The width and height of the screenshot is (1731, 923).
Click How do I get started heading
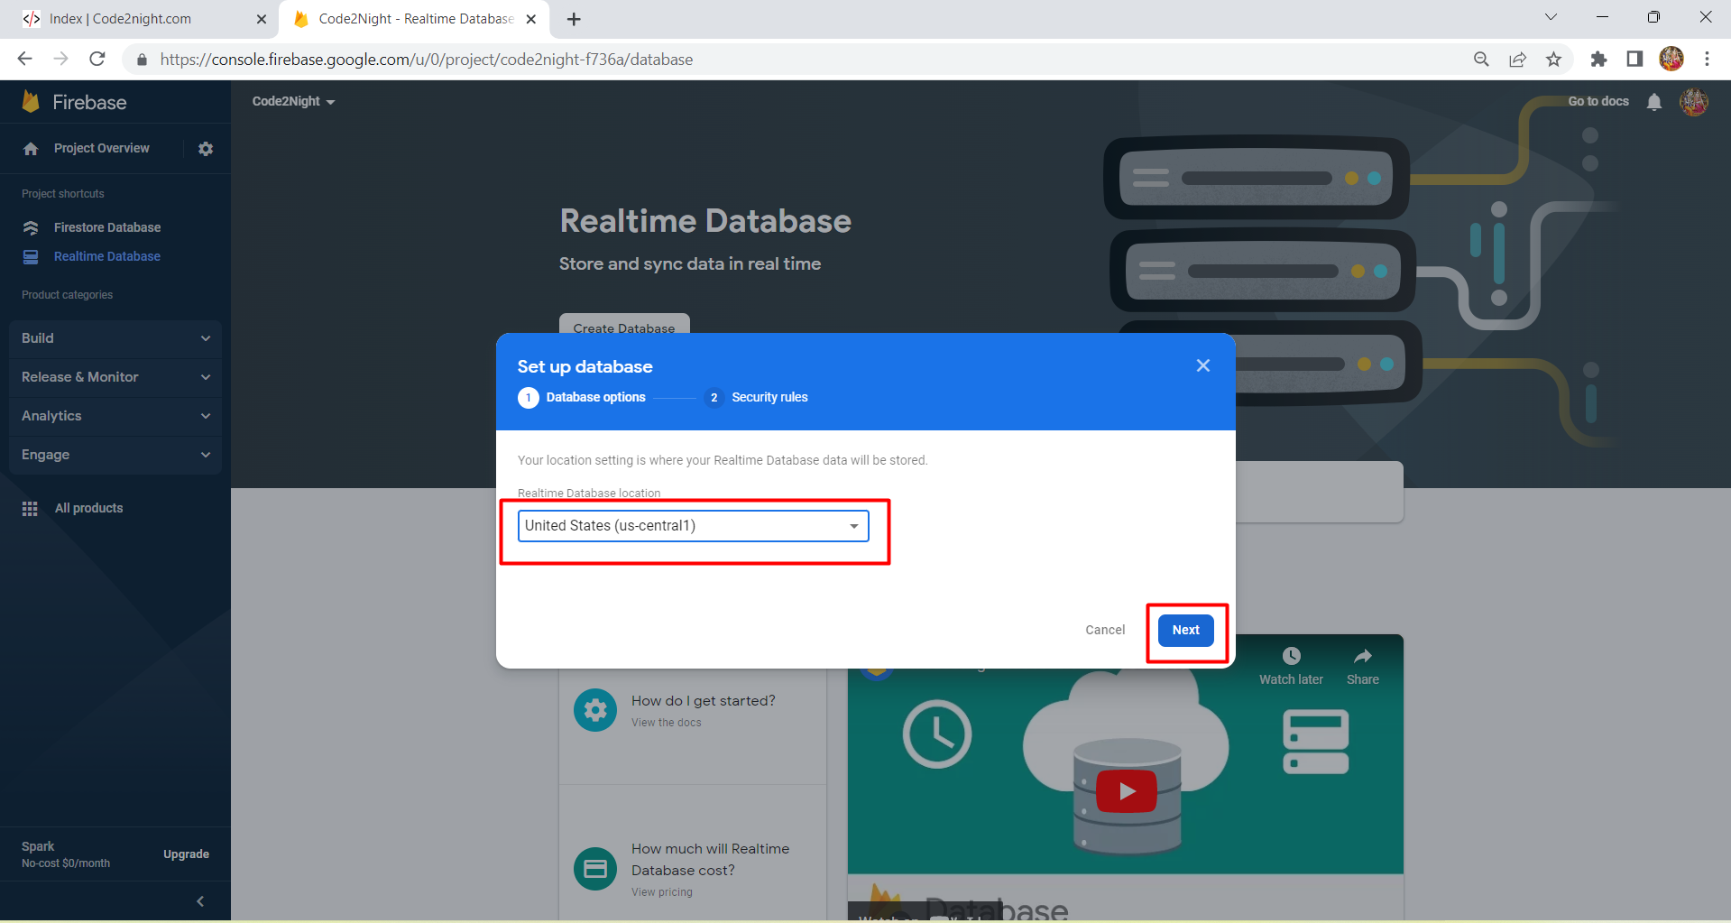coord(704,701)
